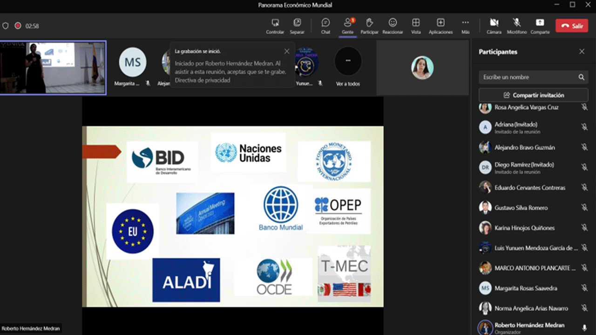Toggle the Gente participants panel
This screenshot has width=596, height=335.
pos(347,26)
